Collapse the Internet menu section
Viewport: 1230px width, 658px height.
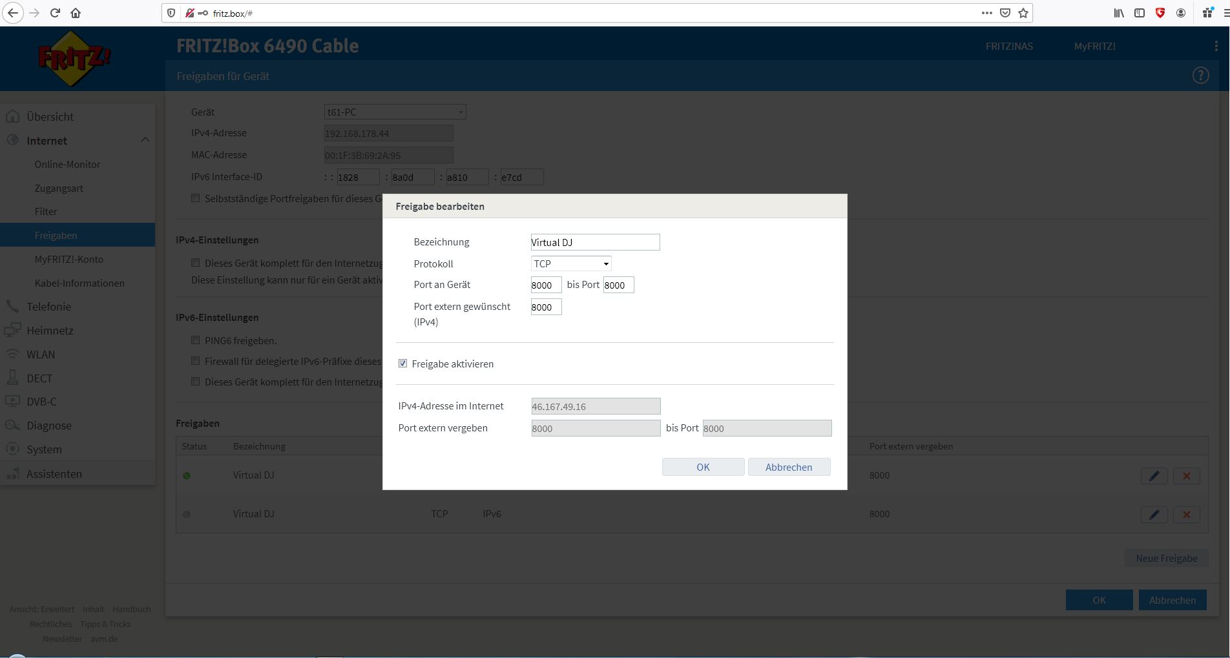coord(145,140)
